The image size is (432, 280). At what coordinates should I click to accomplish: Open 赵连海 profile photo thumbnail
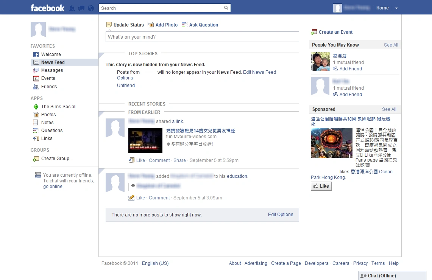click(320, 62)
